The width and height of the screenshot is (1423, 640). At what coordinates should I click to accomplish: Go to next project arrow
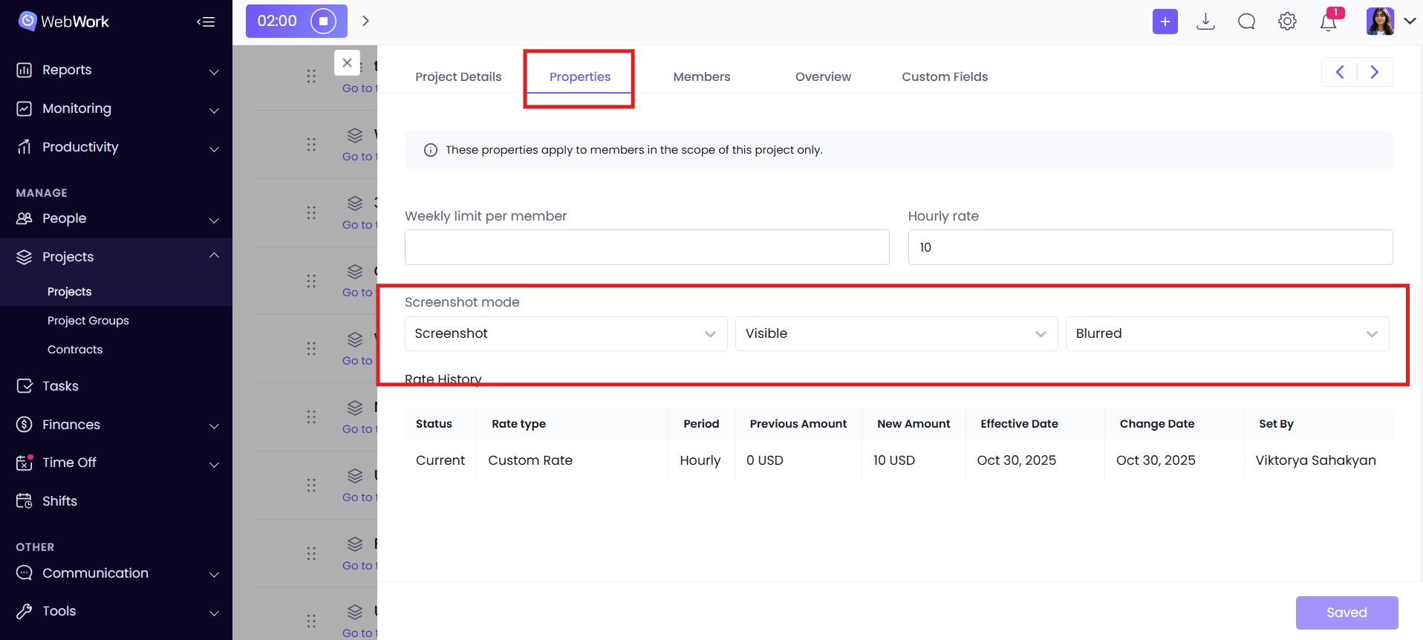click(x=1374, y=72)
